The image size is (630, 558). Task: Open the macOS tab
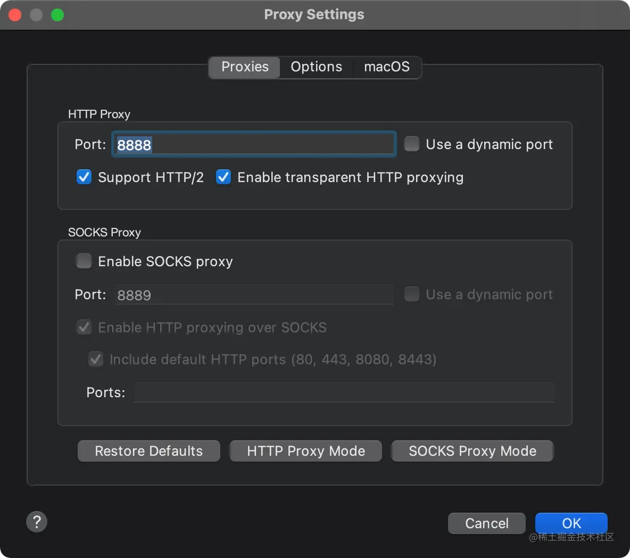click(x=387, y=67)
